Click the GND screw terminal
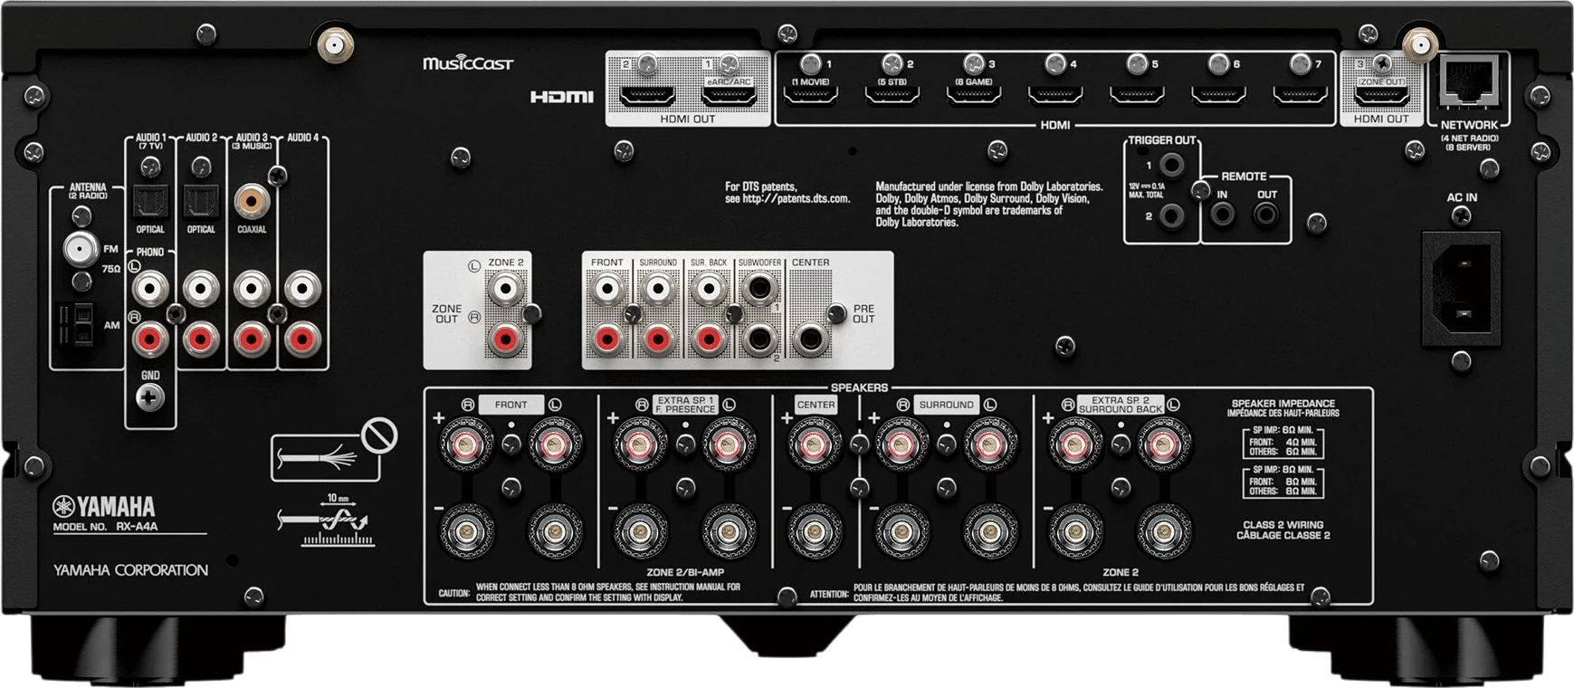The image size is (1574, 688). tap(150, 397)
